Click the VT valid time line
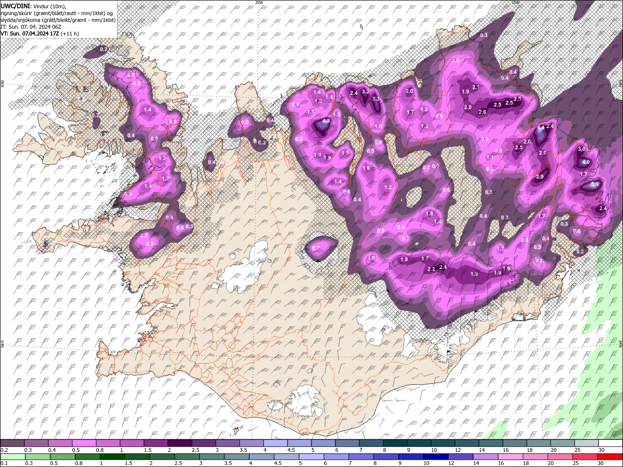Screen dimensions: 623x467 click(39, 34)
